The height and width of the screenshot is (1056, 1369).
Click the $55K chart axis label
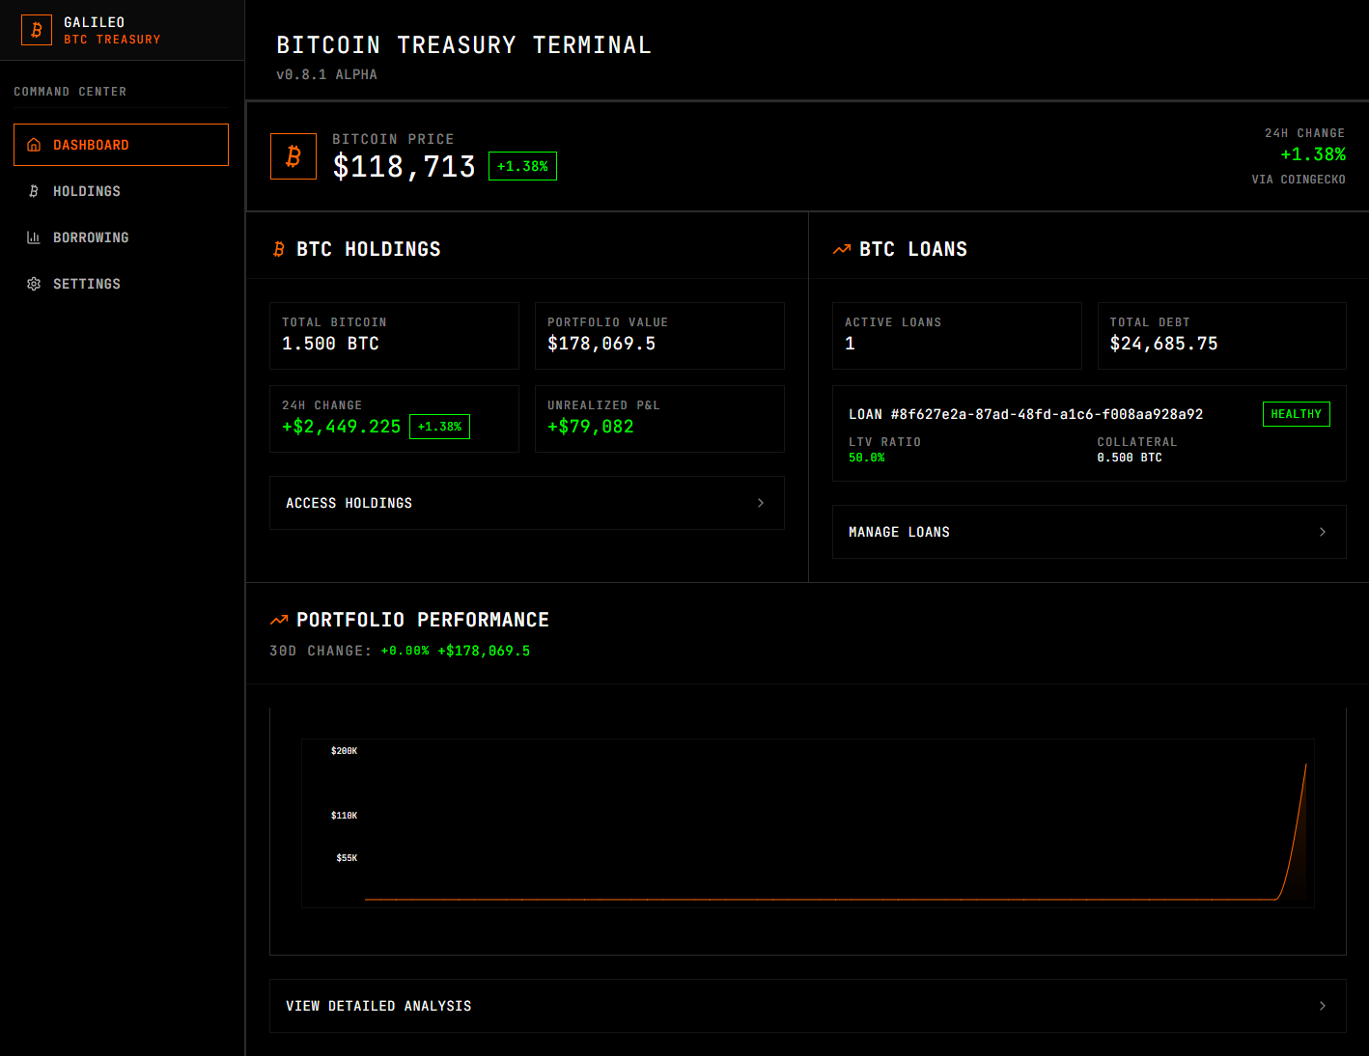pos(347,858)
